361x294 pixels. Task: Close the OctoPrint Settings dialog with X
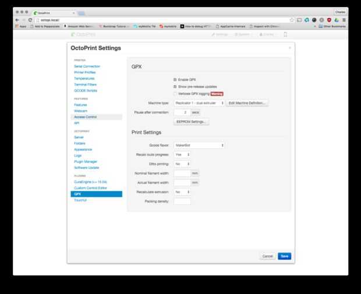coord(289,48)
